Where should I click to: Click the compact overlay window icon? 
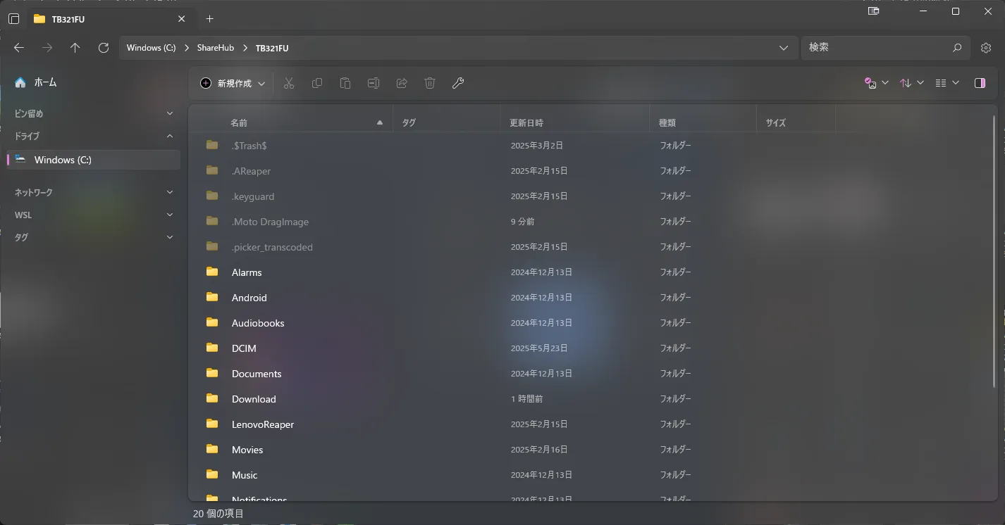click(873, 11)
